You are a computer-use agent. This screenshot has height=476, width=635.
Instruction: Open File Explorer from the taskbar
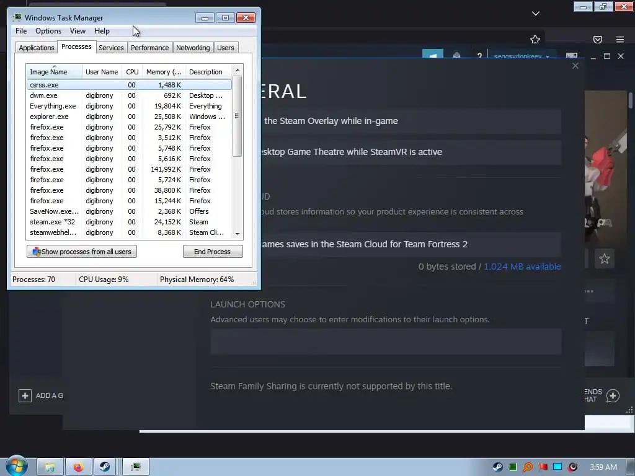50,467
